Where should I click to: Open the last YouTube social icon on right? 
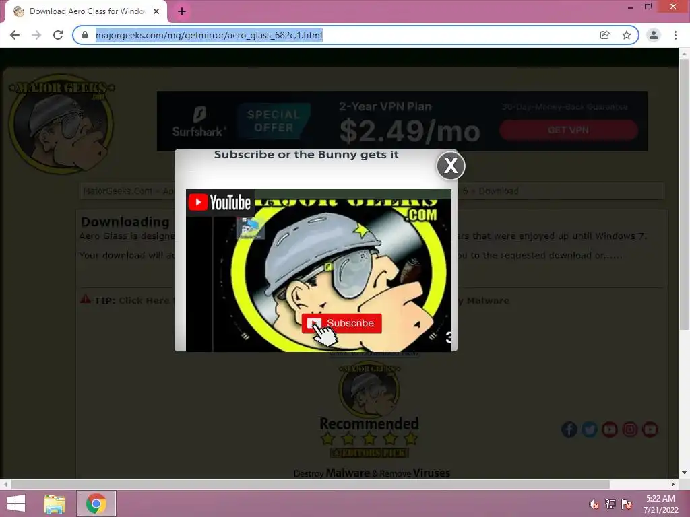pyautogui.click(x=650, y=429)
